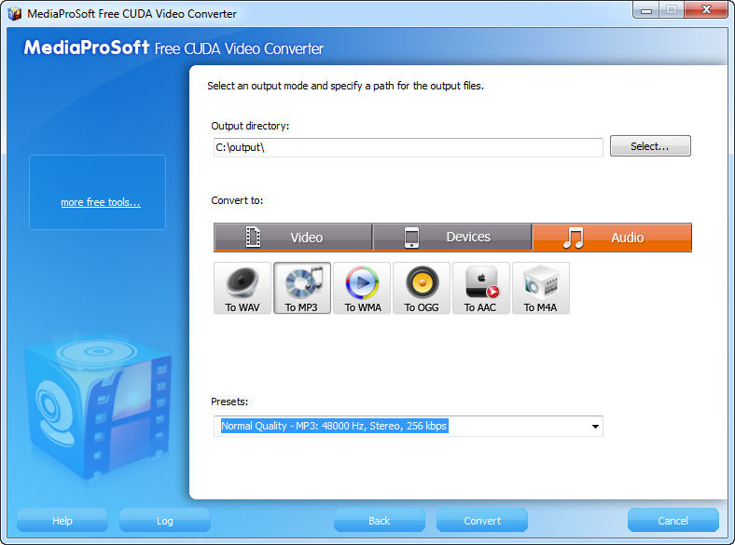Pick the To WMA format icon
Viewport: 735px width, 545px height.
[x=362, y=288]
